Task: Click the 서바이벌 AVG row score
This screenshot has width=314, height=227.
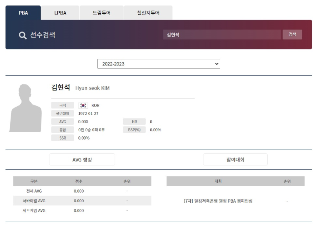Action: (x=78, y=200)
